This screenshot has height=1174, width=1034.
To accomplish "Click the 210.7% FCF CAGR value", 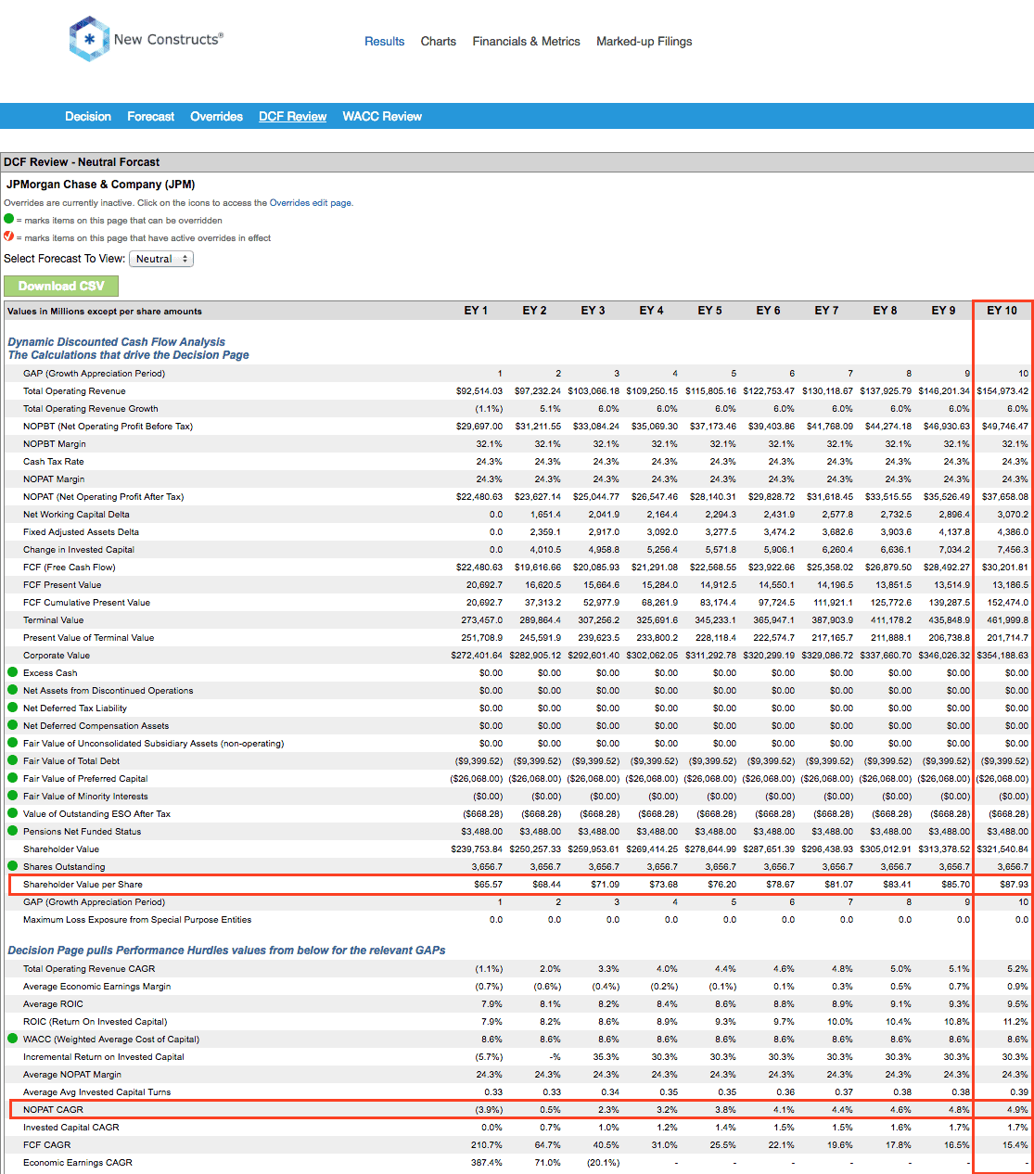I will point(487,1144).
